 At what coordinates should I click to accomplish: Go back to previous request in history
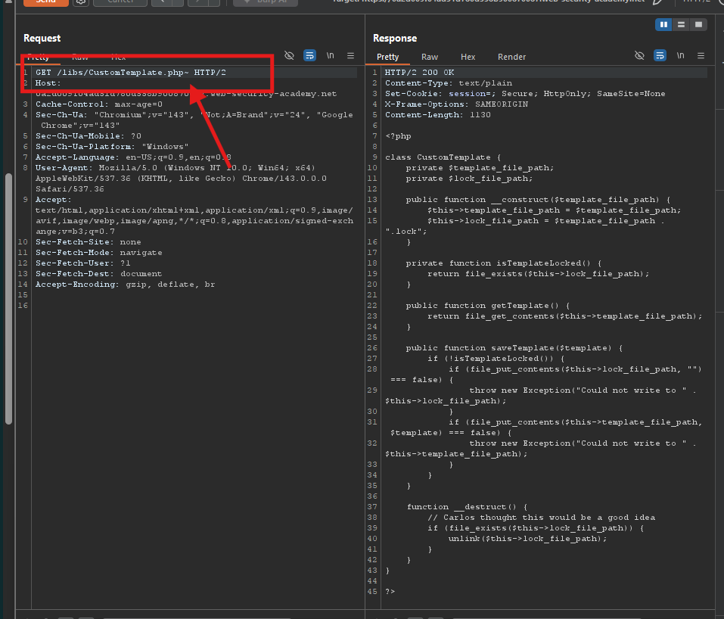pyautogui.click(x=163, y=2)
